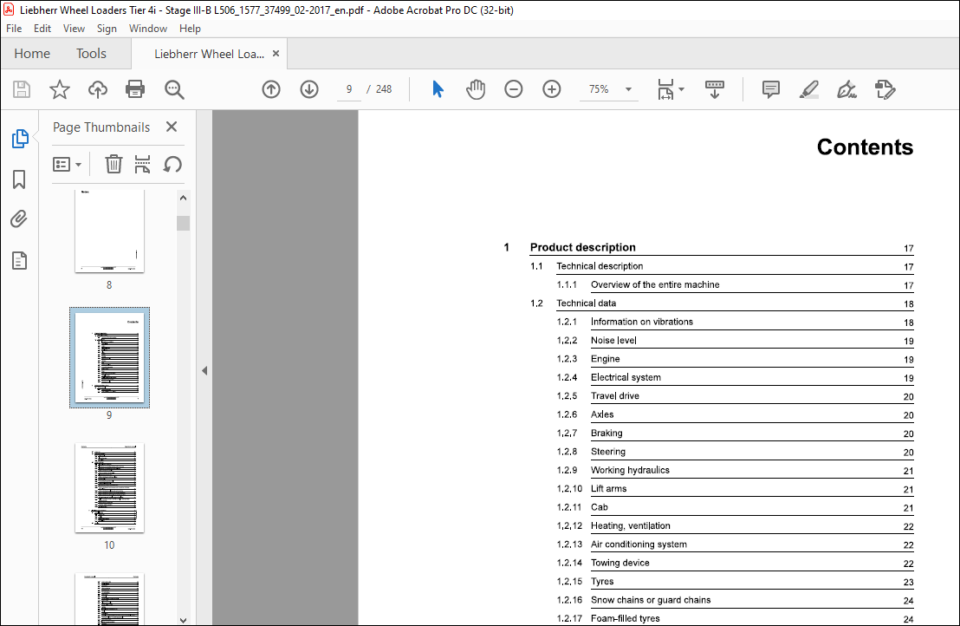Screen dimensions: 960x626
Task: Select page 10 thumbnail
Action: coord(109,488)
